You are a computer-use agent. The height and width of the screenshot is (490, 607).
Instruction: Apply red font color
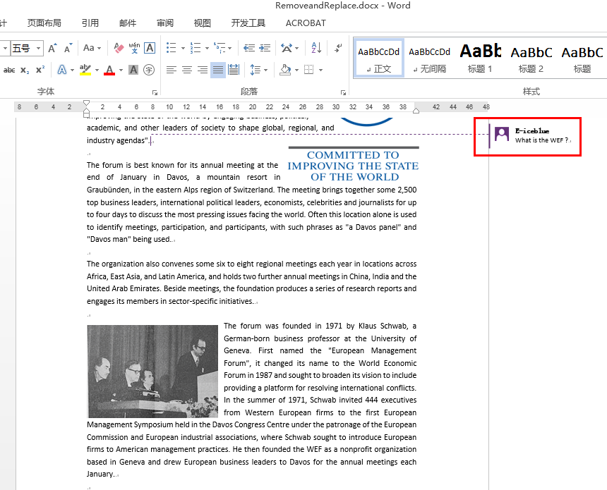(109, 70)
